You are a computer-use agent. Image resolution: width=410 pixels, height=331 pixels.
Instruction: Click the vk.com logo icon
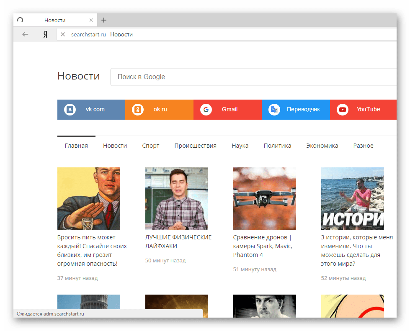coord(70,110)
